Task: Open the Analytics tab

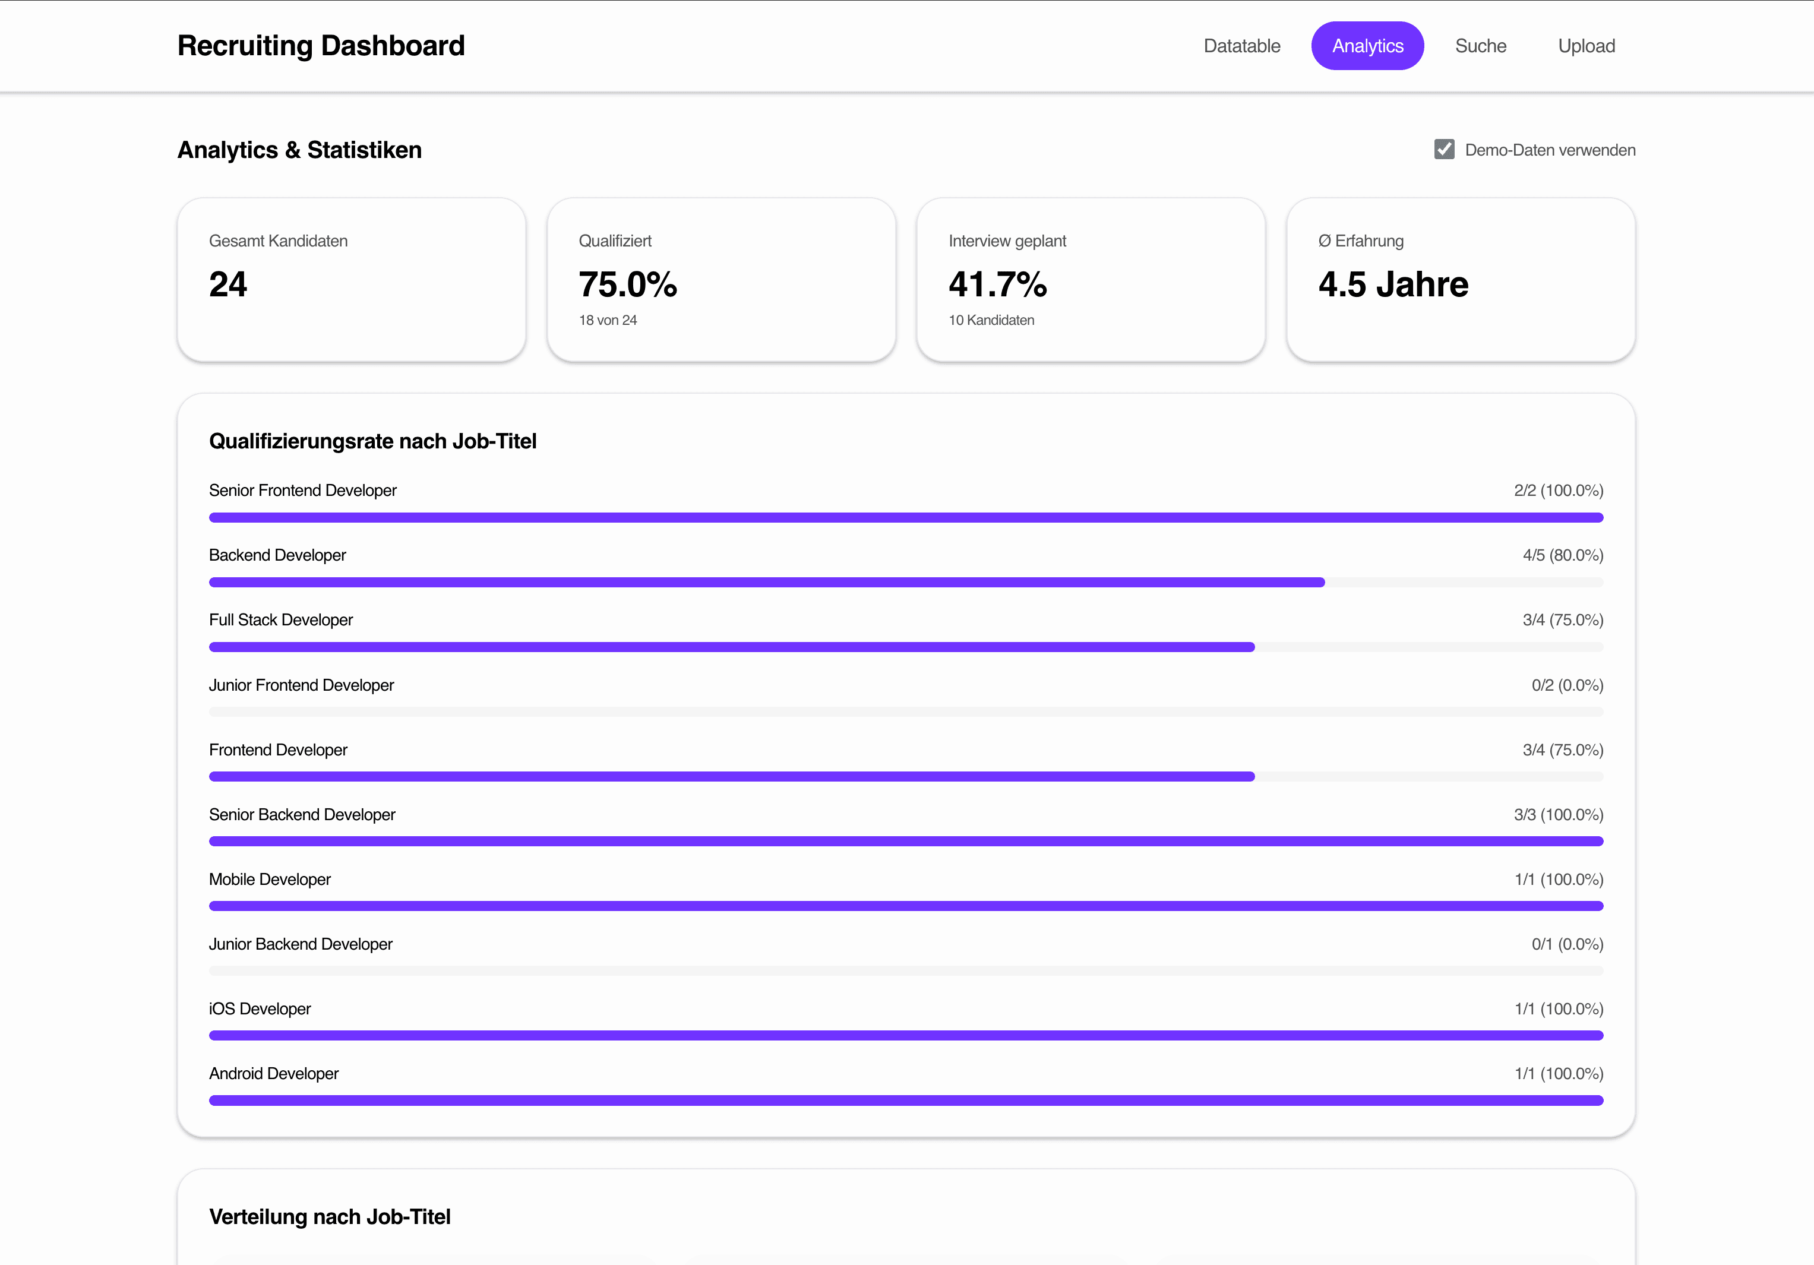Action: 1367,45
